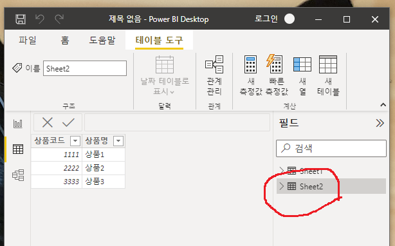Switch to Data view in the sidebar

coord(18,149)
